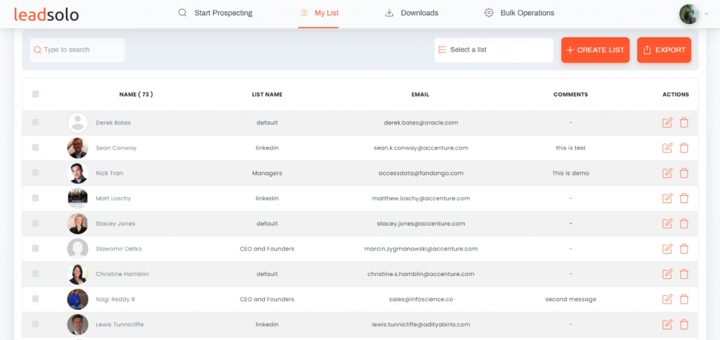Click the 'Managers' list name cell
720x340 pixels.
pos(266,173)
